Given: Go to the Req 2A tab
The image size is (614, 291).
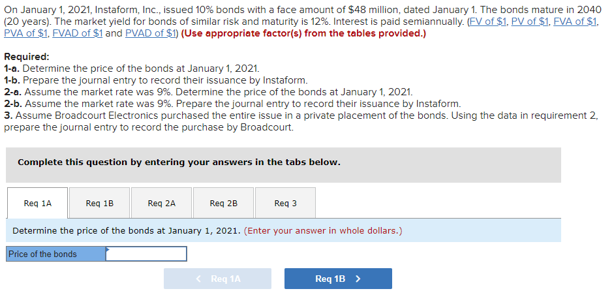Looking at the screenshot, I should (x=161, y=204).
